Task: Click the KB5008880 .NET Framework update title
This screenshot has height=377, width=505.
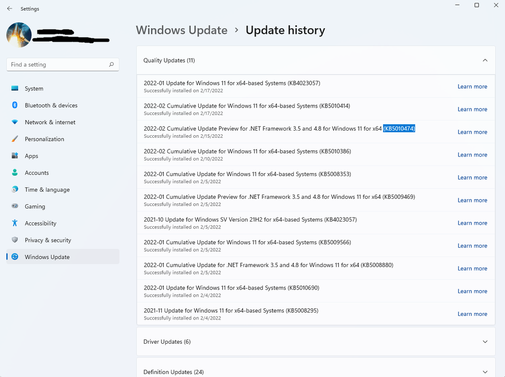Action: click(268, 265)
